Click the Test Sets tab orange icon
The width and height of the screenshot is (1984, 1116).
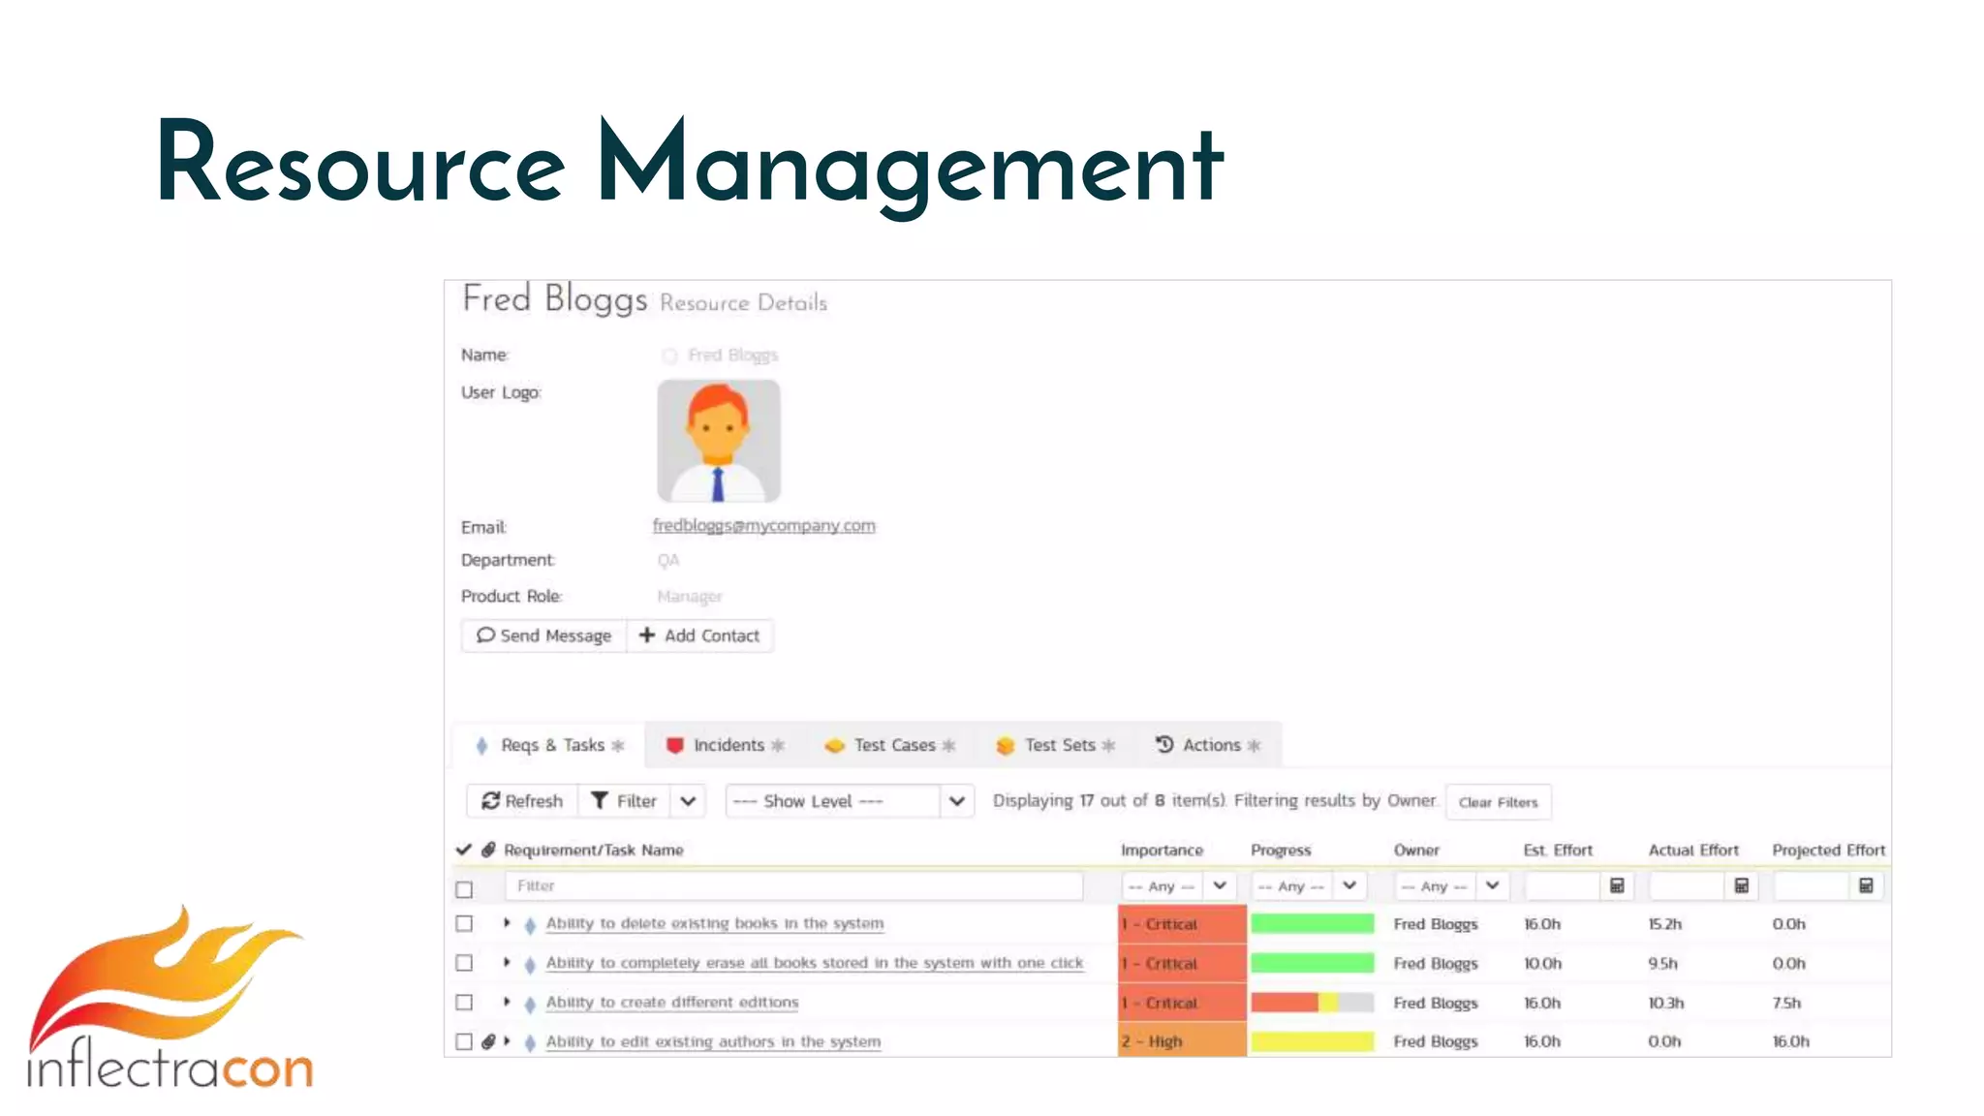coord(1006,745)
